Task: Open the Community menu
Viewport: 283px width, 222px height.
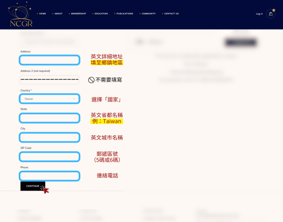Action: 149,14
